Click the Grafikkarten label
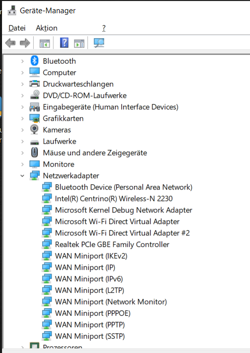The height and width of the screenshot is (353, 250). point(63,118)
